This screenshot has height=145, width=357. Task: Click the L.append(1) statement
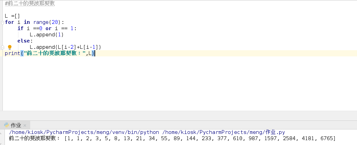tap(47, 35)
